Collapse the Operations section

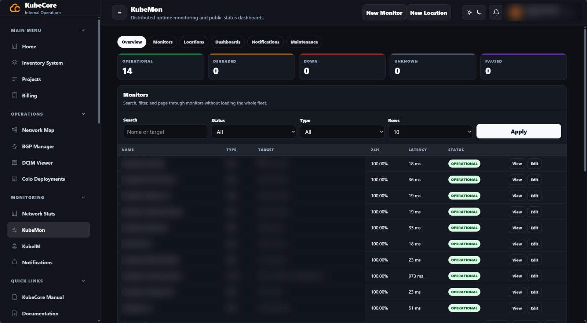83,114
